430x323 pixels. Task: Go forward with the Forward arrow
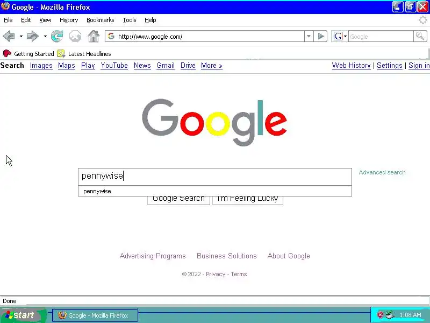(x=33, y=36)
